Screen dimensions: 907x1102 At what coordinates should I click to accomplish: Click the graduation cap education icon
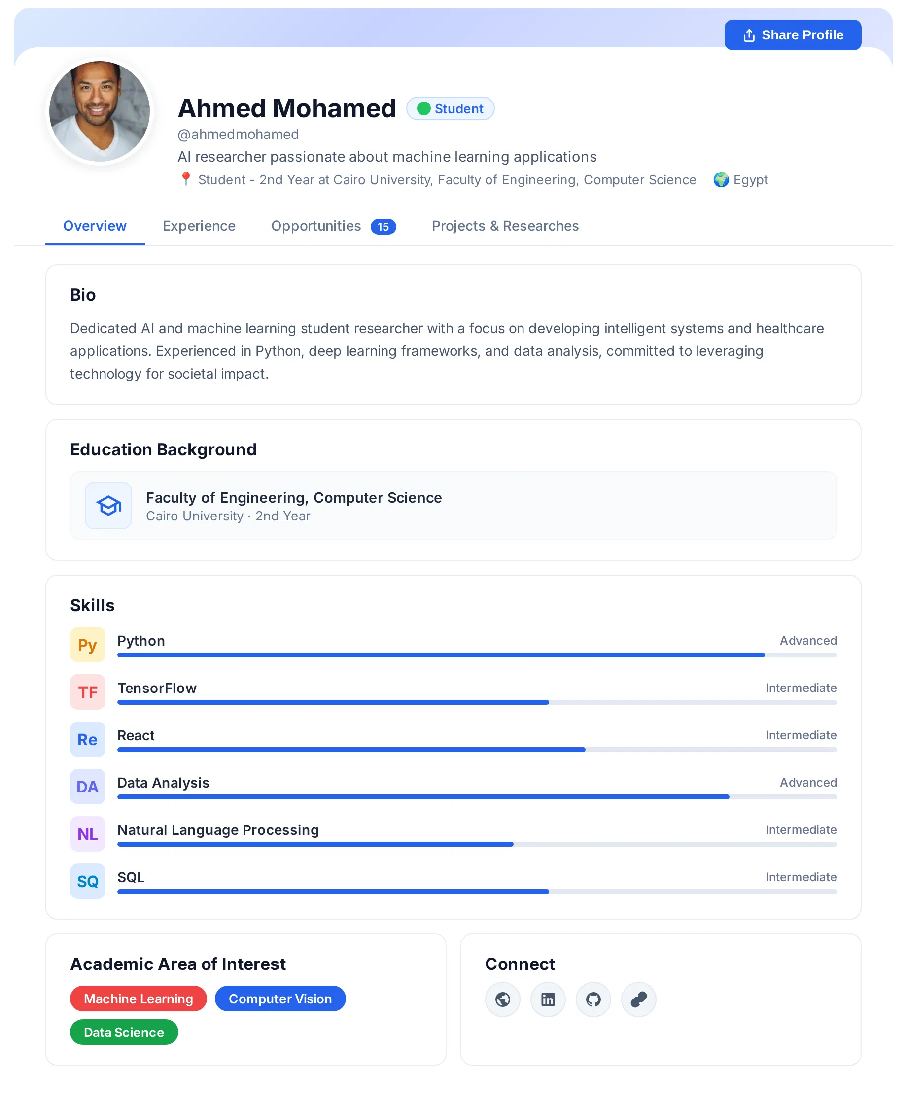click(108, 506)
